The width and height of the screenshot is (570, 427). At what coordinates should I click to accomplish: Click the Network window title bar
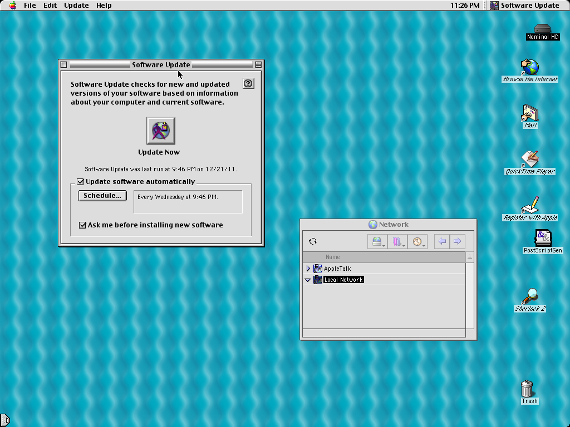pos(388,225)
